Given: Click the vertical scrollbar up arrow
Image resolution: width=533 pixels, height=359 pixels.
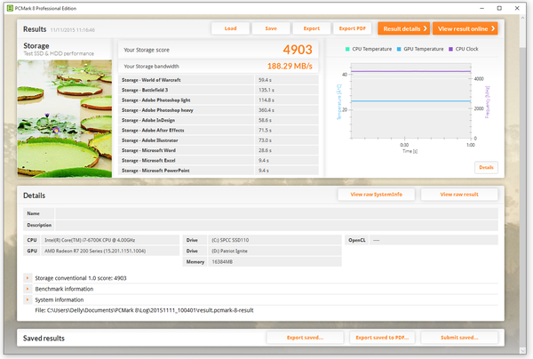Looking at the screenshot, I should pyautogui.click(x=522, y=18).
